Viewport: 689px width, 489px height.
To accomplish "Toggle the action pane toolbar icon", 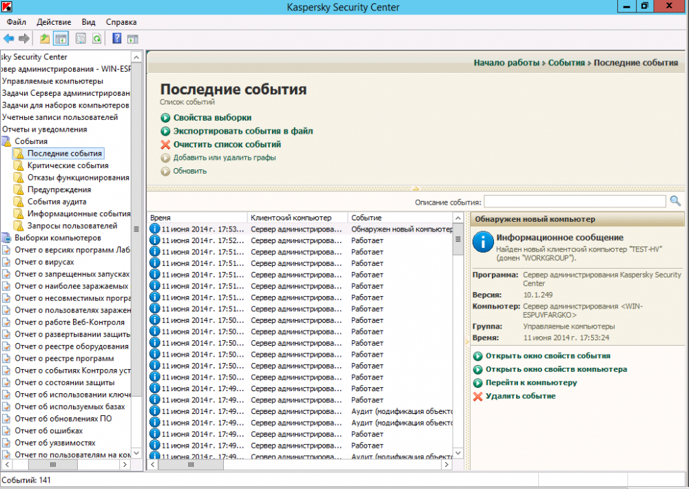I will (133, 39).
